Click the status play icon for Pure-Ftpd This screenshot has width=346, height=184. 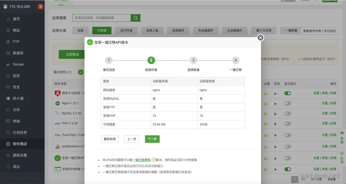pyautogui.click(x=276, y=136)
